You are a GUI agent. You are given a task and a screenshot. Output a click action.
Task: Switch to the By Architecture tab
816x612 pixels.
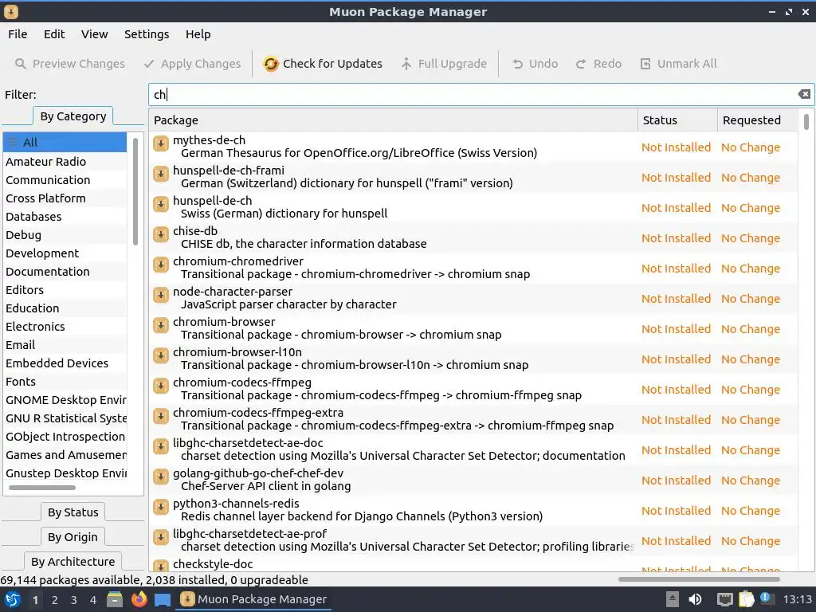point(73,561)
